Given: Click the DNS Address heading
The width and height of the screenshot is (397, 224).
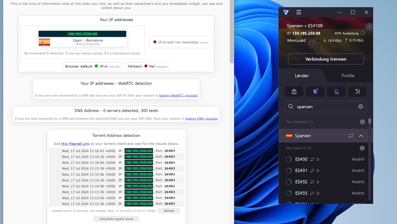Looking at the screenshot, I should [x=116, y=111].
